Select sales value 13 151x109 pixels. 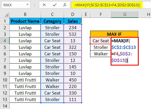[x=73, y=41]
